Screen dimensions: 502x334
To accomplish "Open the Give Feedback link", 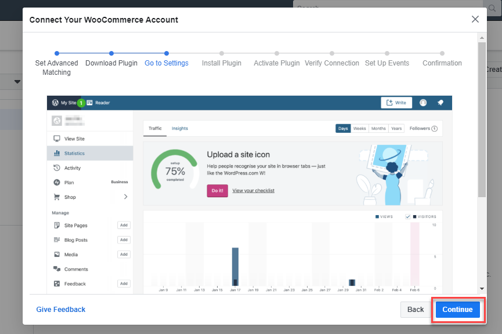I will tap(61, 310).
